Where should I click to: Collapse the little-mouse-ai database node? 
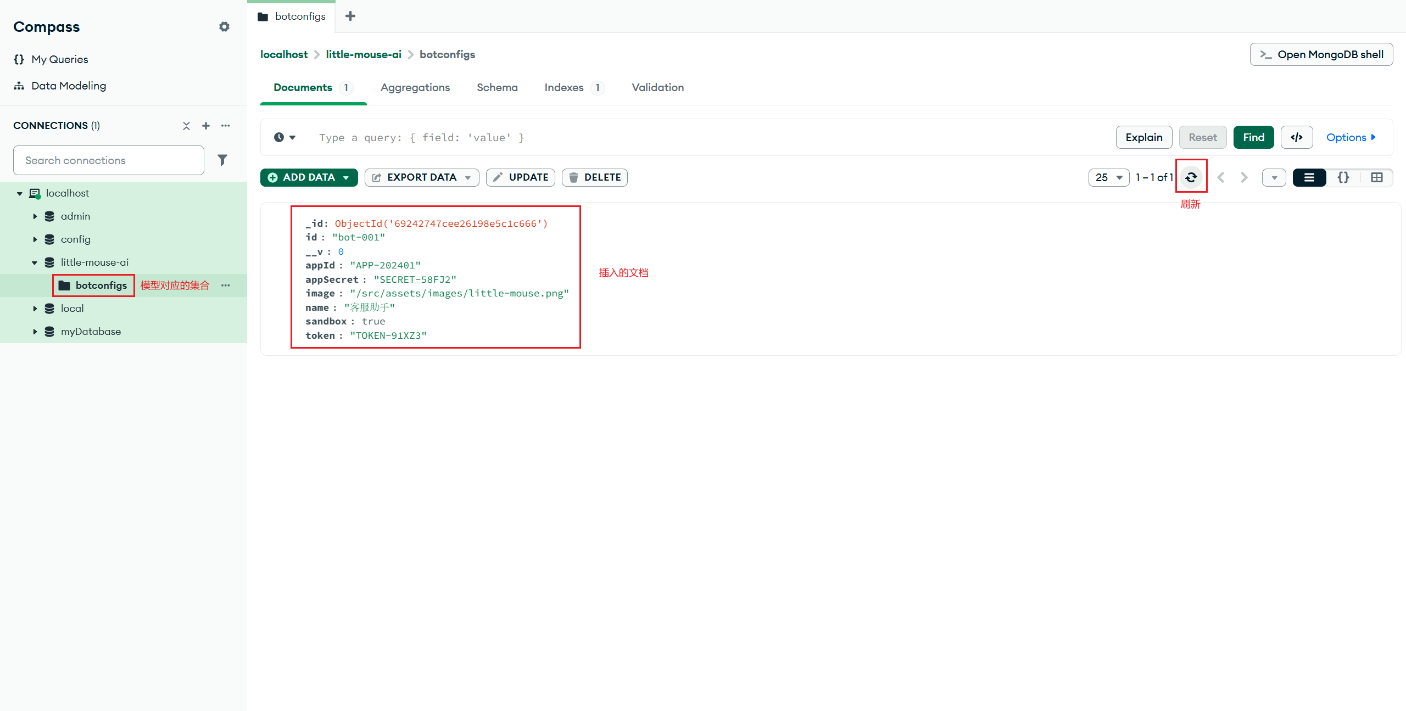(x=35, y=262)
